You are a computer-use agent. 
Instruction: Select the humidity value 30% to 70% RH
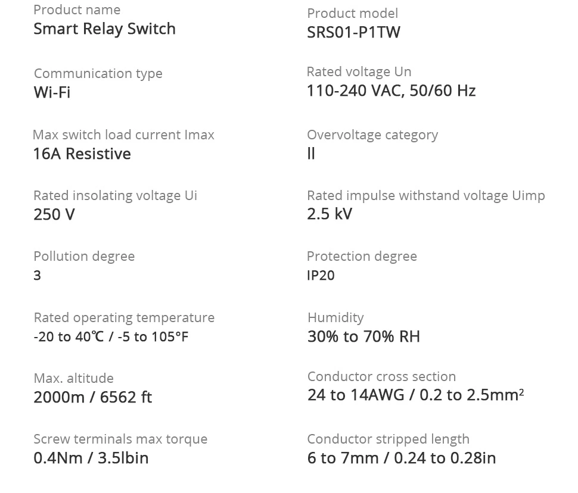363,336
